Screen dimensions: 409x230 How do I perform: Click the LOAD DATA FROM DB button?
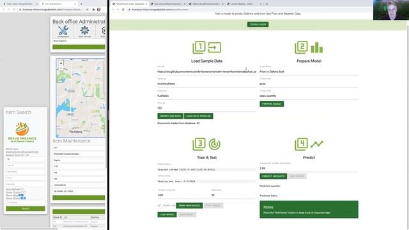coord(199,116)
